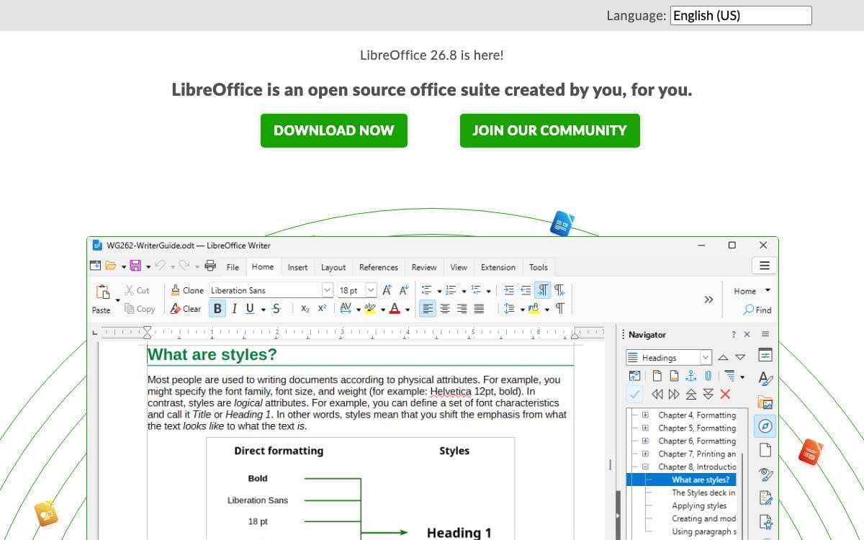Click the increase indent icon

click(x=509, y=290)
